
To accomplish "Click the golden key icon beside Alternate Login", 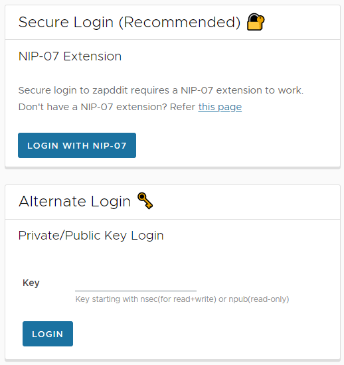I will [x=145, y=200].
